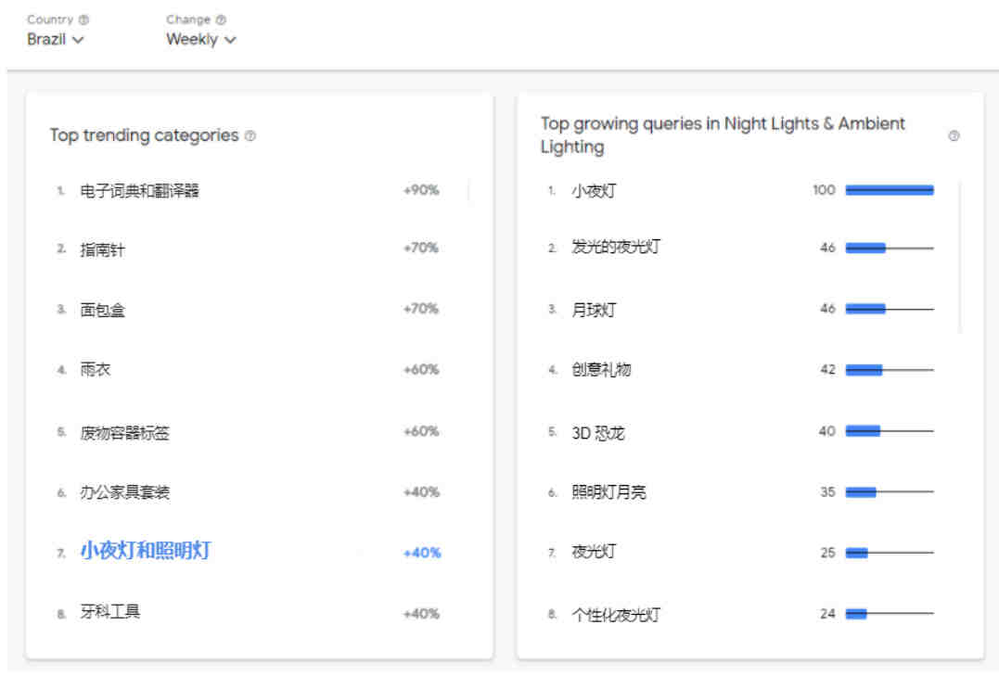The width and height of the screenshot is (999, 676).
Task: Click the help icon next to Country
Action: [x=83, y=19]
